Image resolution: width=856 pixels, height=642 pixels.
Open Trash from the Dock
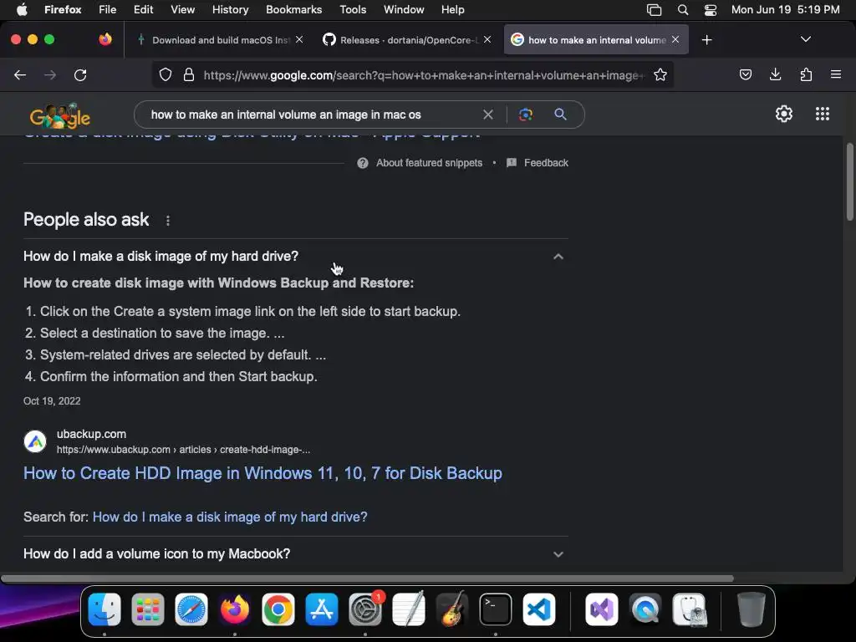pyautogui.click(x=752, y=609)
